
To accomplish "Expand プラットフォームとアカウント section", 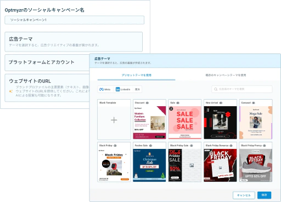I will (x=47, y=62).
